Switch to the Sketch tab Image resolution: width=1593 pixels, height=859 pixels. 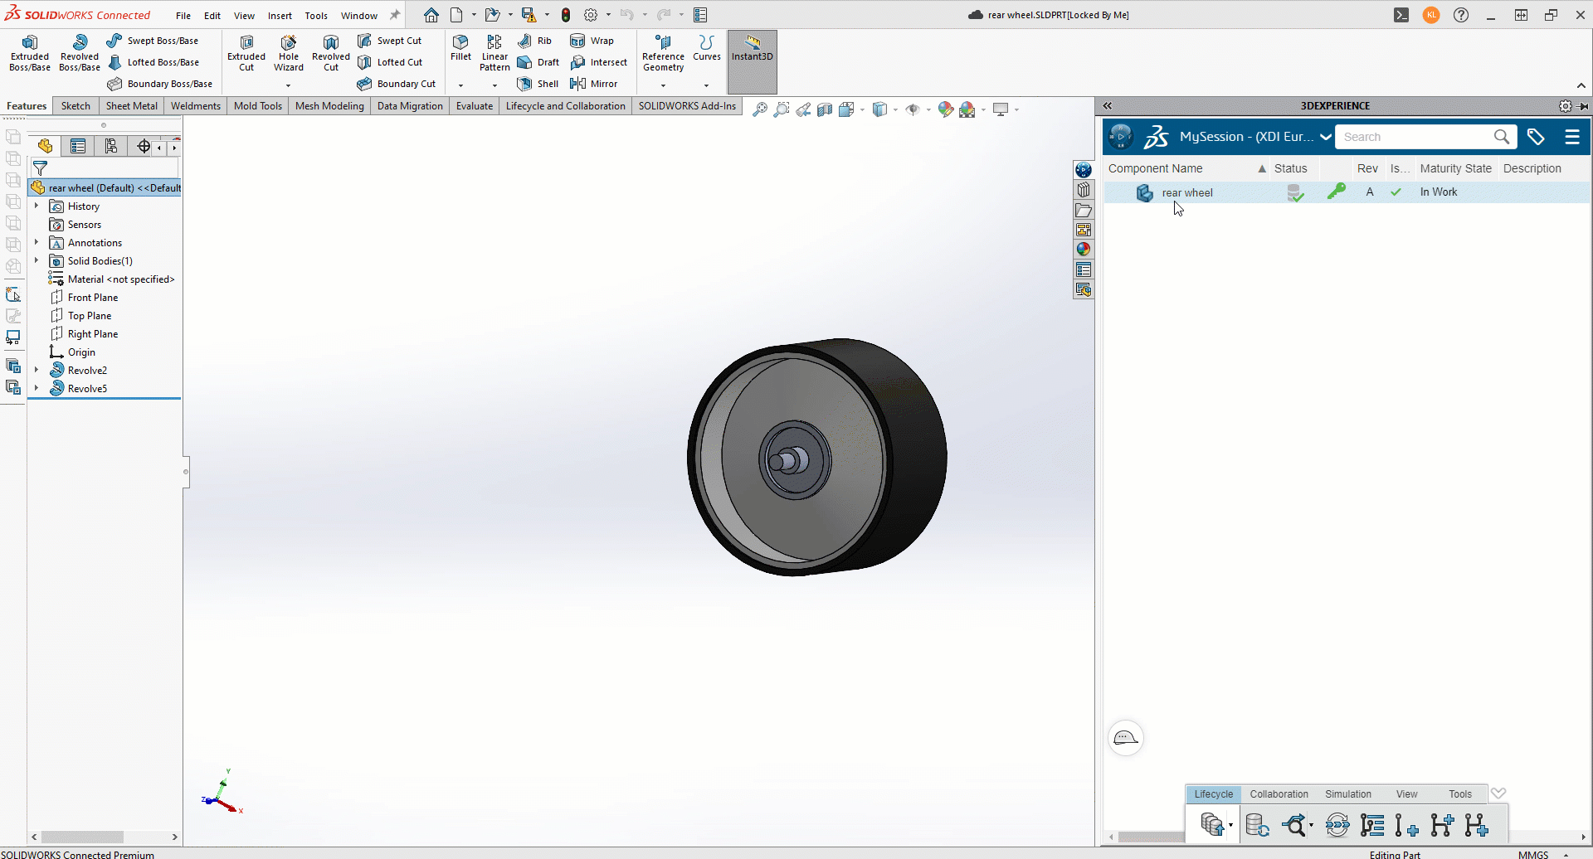coord(76,106)
